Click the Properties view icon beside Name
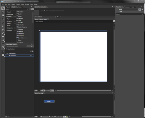The image size is (145, 118). pos(140,10)
